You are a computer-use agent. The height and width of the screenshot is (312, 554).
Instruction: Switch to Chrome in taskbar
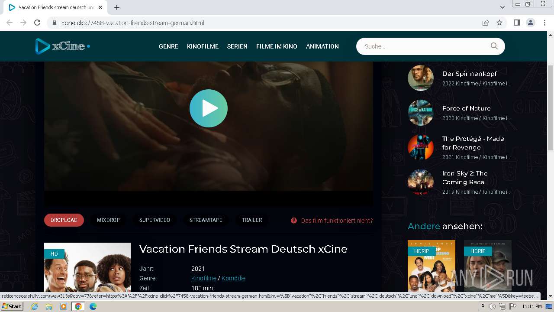(78, 306)
